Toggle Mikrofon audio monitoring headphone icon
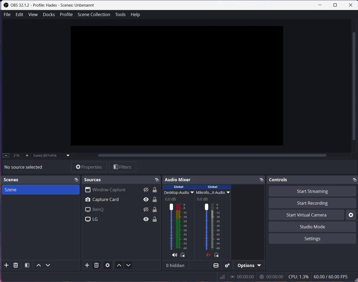Screen dimensions: 358x282 (216, 255)
